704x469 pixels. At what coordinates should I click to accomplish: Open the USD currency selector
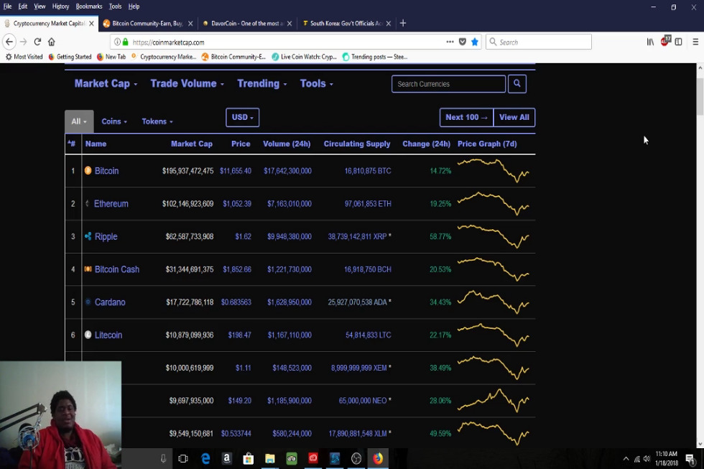243,117
